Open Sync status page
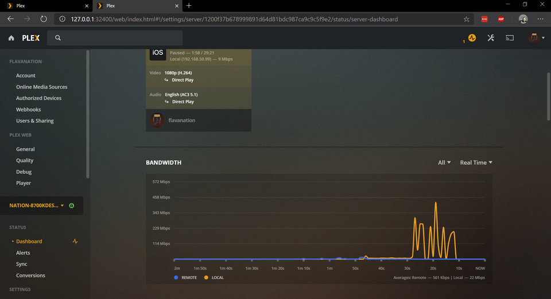551x299 pixels. click(21, 264)
